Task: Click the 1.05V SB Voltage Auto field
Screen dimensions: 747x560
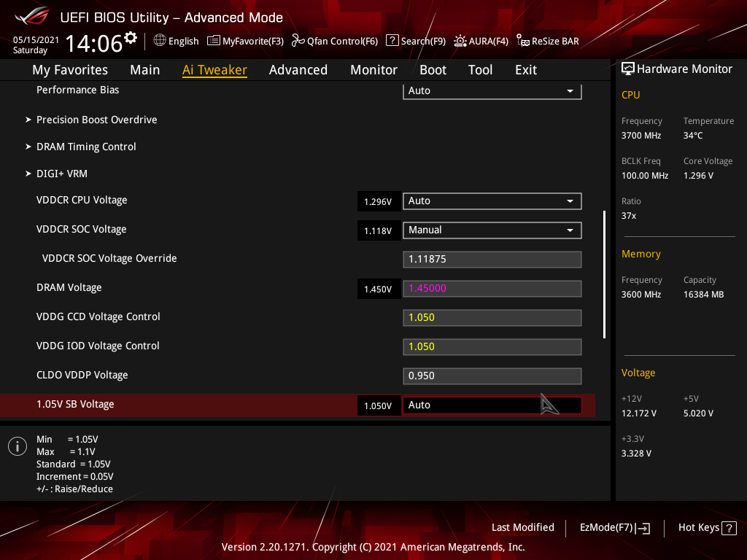Action: 492,405
